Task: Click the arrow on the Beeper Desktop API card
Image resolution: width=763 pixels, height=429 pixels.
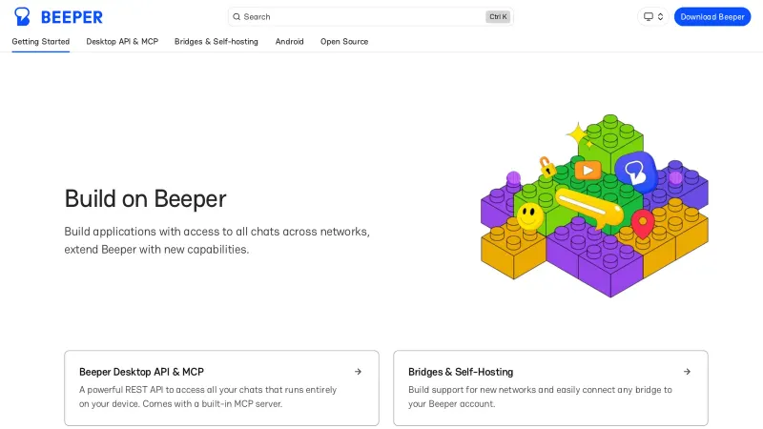Action: tap(358, 372)
